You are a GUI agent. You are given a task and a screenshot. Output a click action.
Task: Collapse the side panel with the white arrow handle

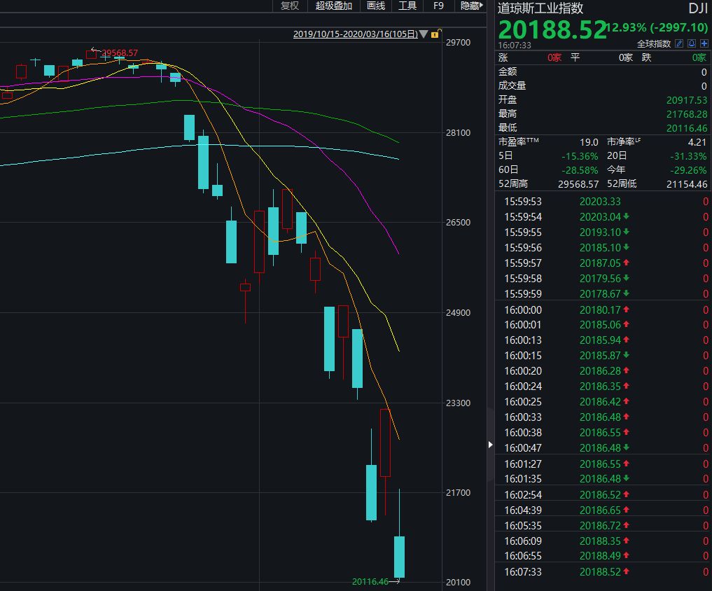click(490, 444)
